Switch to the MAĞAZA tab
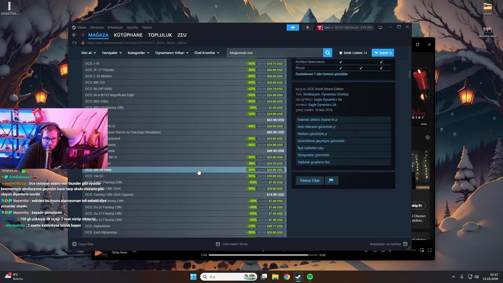This screenshot has width=503, height=283. tap(98, 35)
